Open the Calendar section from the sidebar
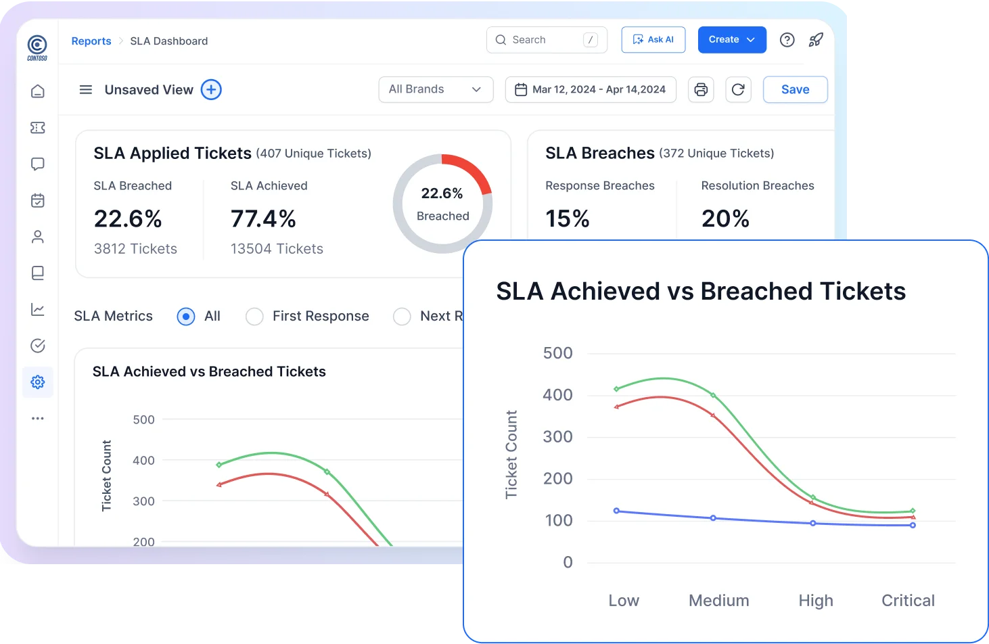The width and height of the screenshot is (989, 644). coord(37,200)
